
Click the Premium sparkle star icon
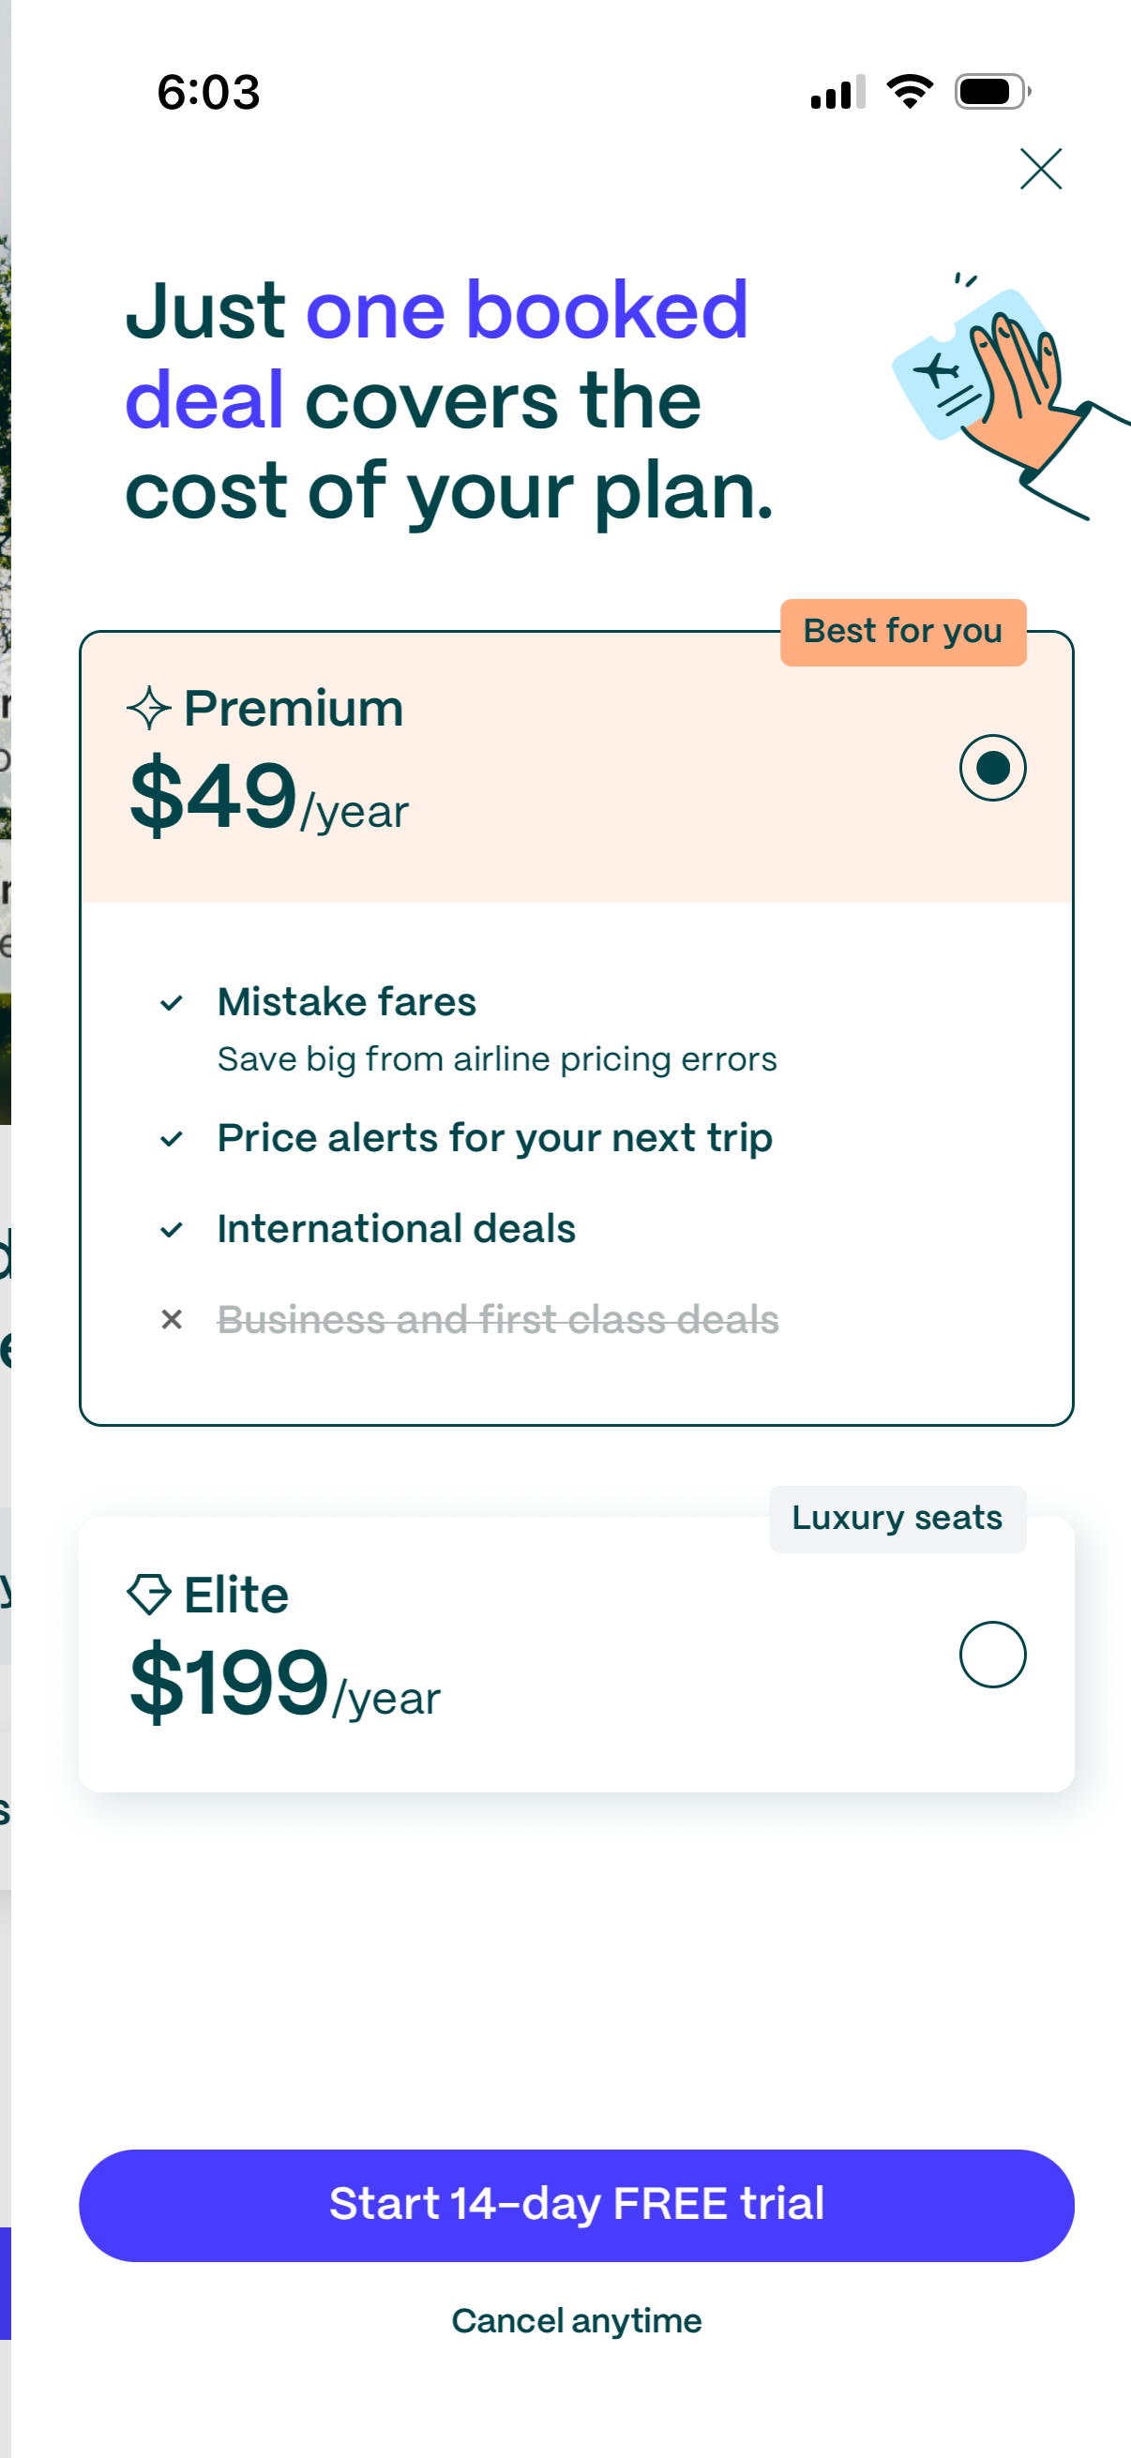coord(149,709)
